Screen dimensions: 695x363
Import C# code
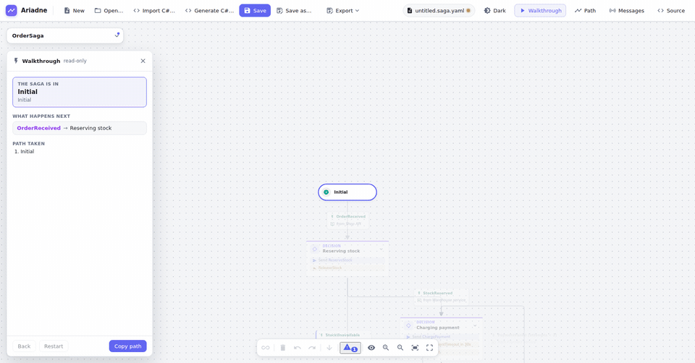[154, 11]
